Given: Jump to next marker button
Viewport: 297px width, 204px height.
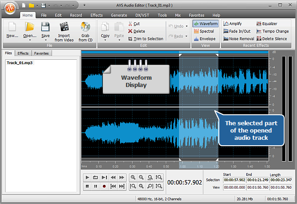Looking at the screenshot, I should (122, 186).
